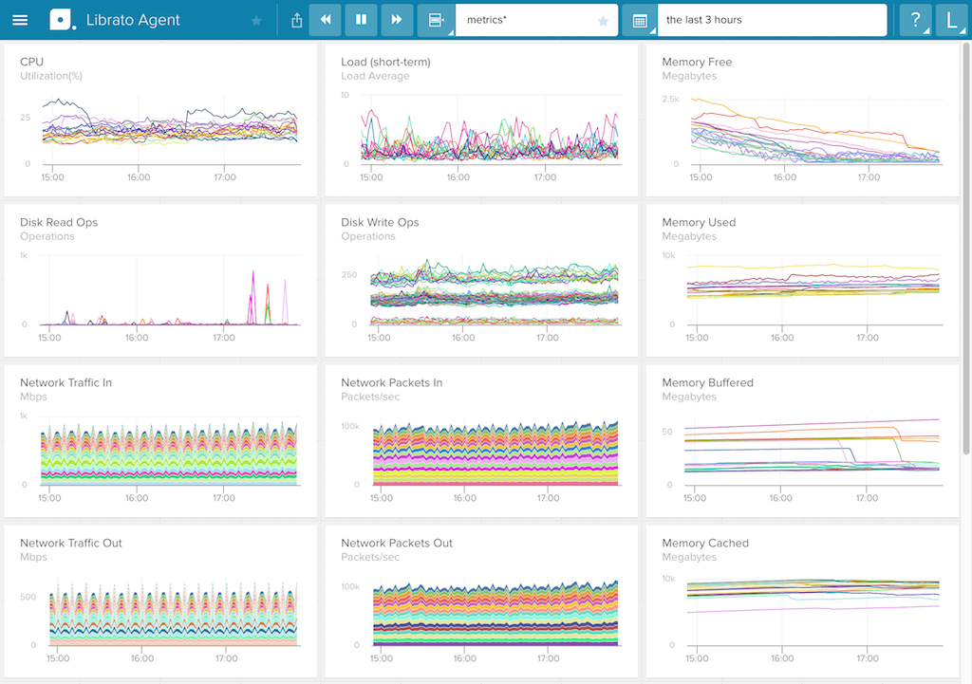Click the Memory Buffered chart title

point(707,382)
